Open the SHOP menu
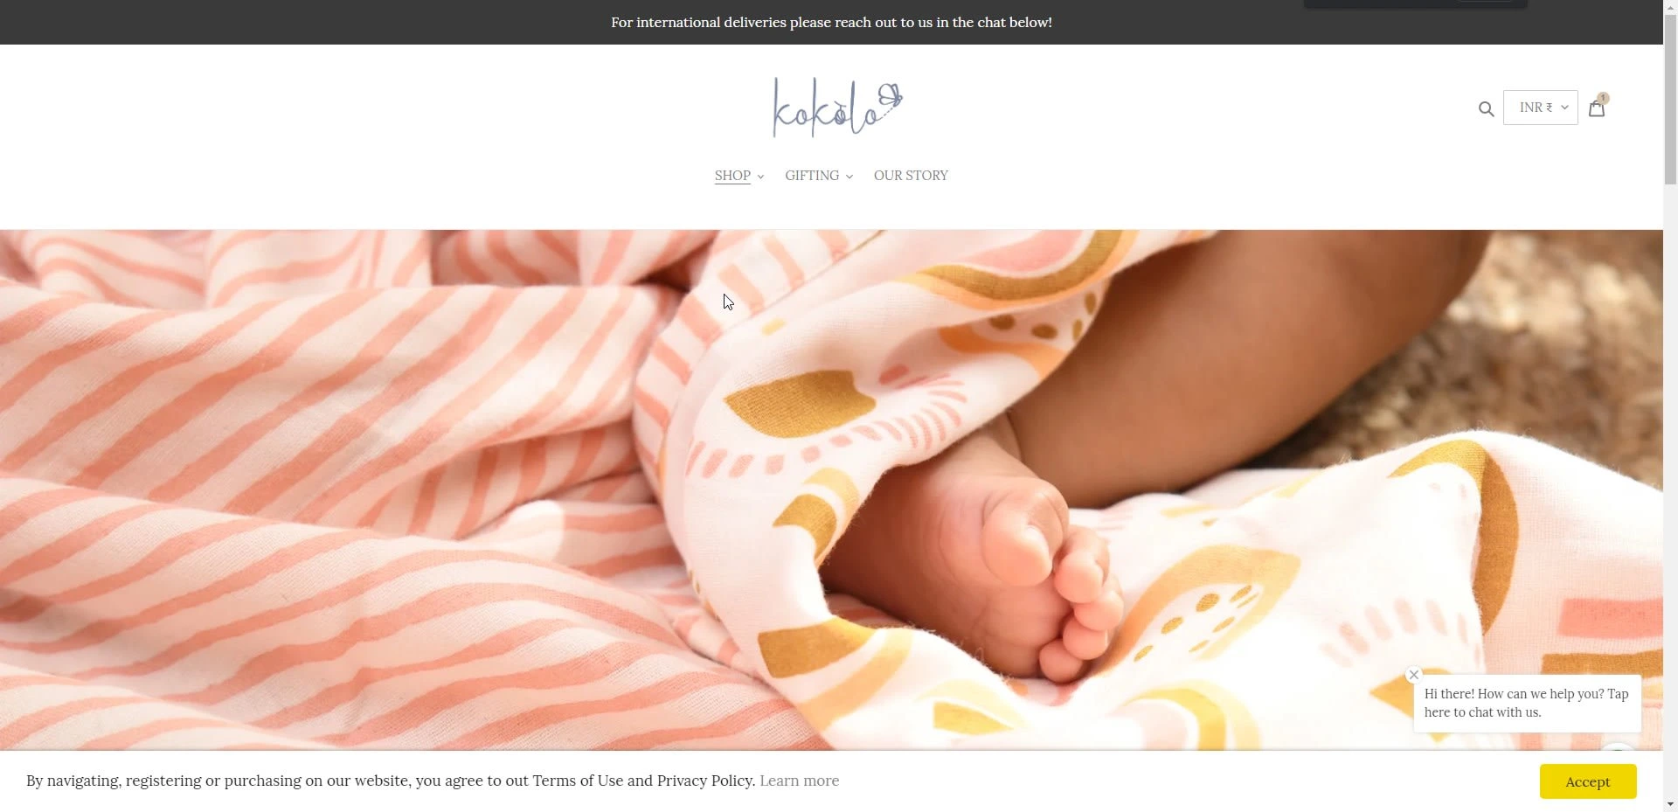Image resolution: width=1678 pixels, height=812 pixels. point(732,176)
